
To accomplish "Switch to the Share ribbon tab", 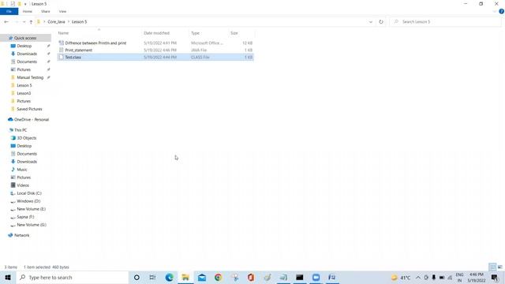I will pos(46,11).
